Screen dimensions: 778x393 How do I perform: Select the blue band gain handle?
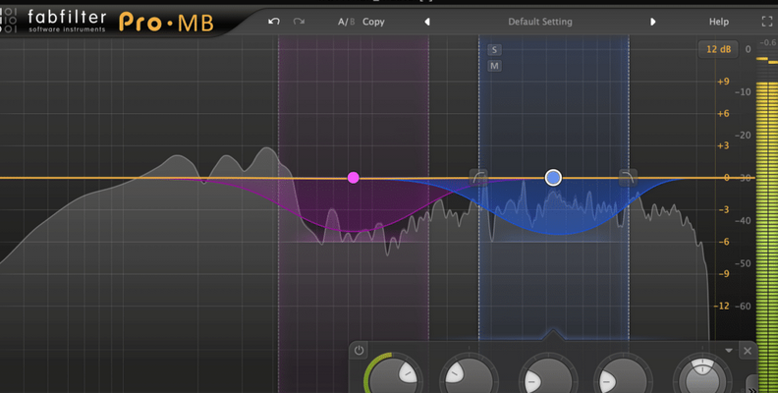pos(553,177)
